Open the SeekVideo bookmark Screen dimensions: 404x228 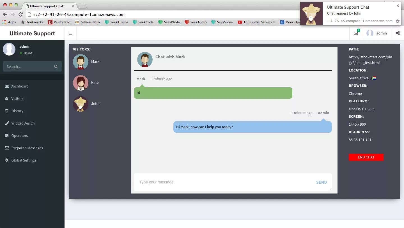tap(222, 22)
